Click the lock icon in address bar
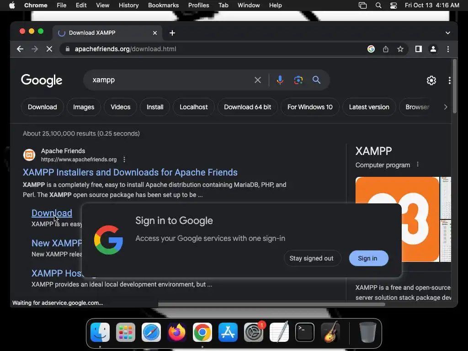468x351 pixels. tap(68, 49)
